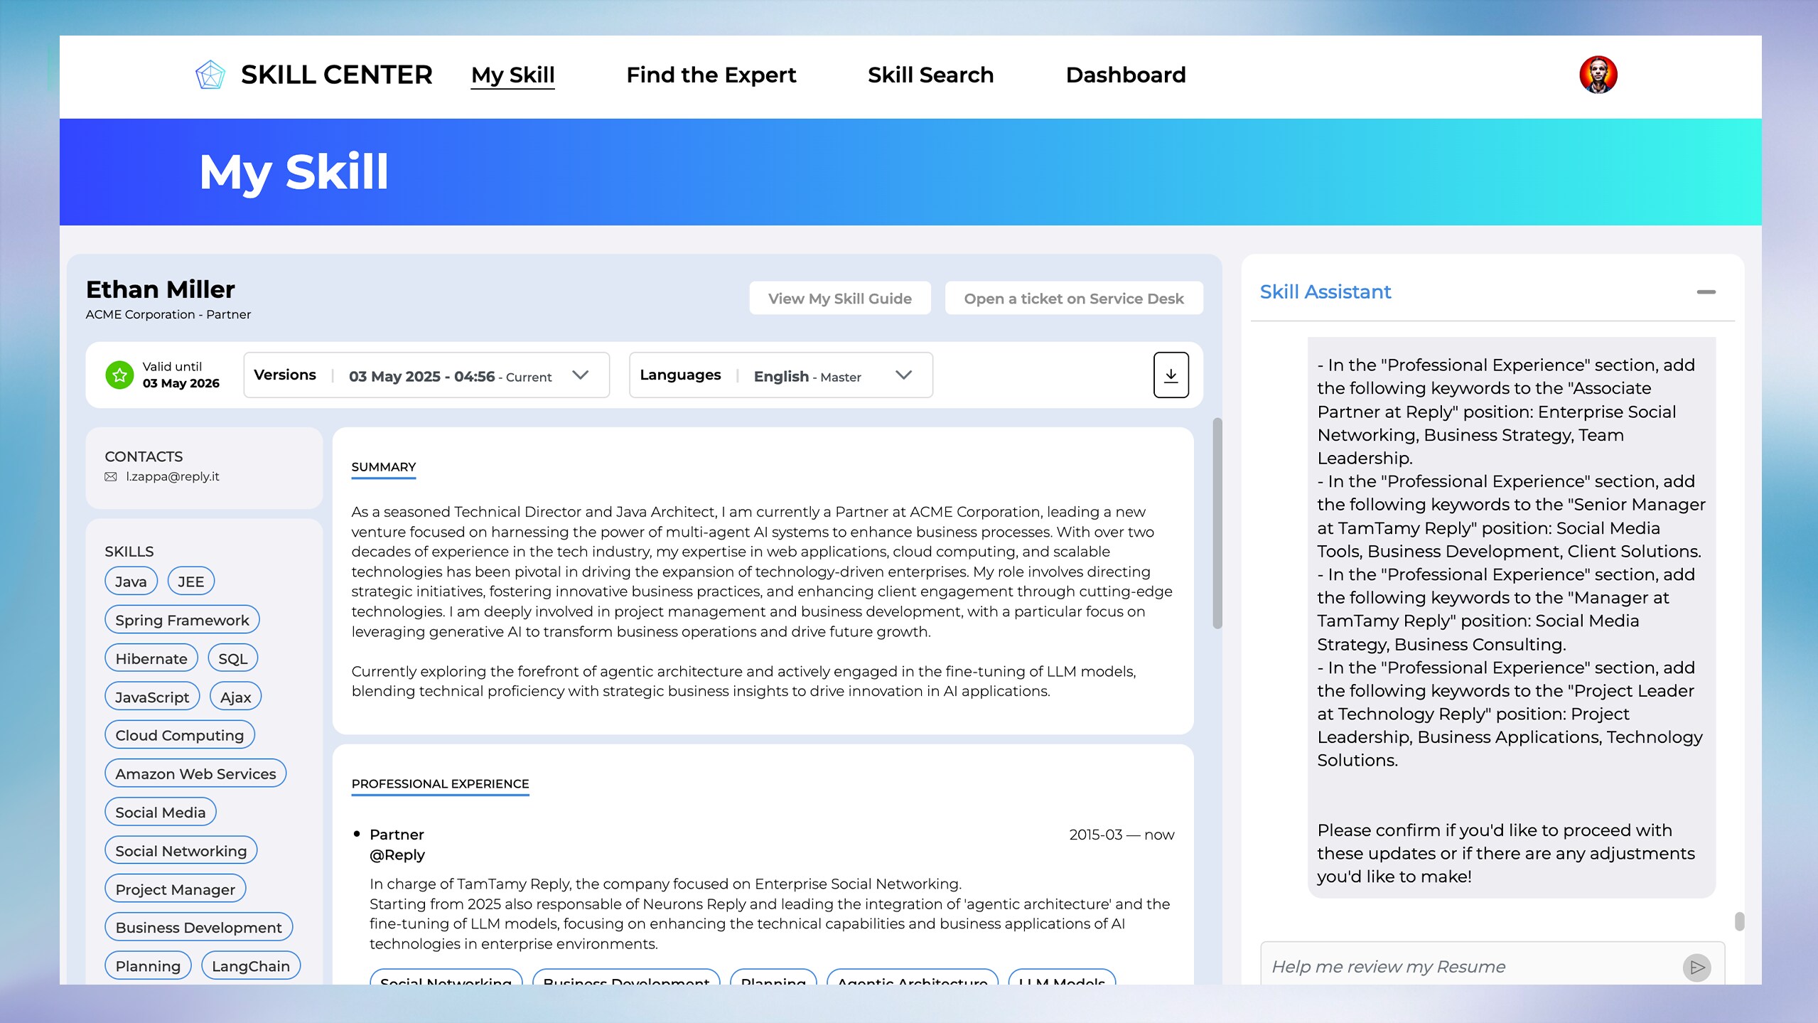Screen dimensions: 1818x1023
Task: Select the Business Development tag in Skills sidebar
Action: pos(198,928)
